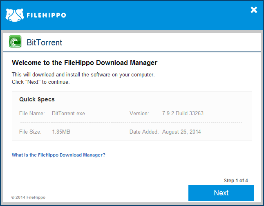
Task: Click the '© 2014 FileHippo' copyright text
Action: (x=28, y=197)
